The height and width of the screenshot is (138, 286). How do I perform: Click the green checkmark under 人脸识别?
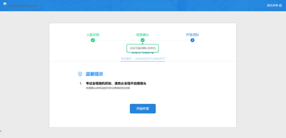tap(93, 40)
